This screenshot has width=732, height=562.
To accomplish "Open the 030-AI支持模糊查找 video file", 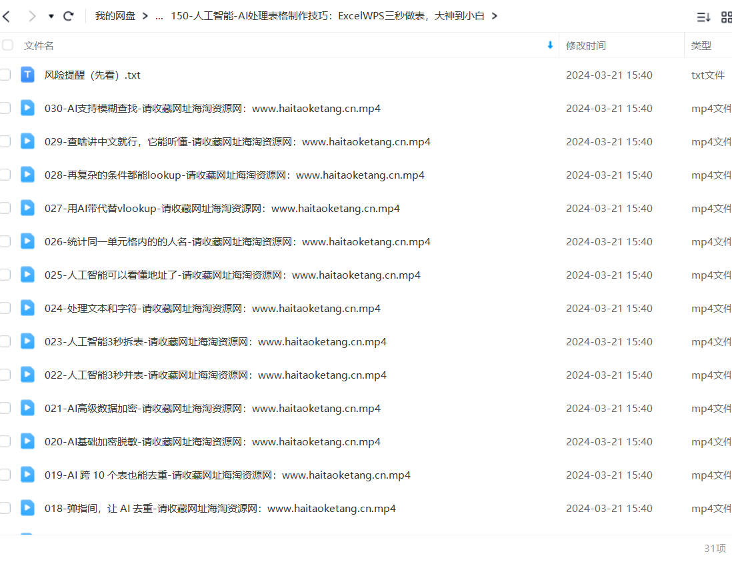I will pyautogui.click(x=213, y=108).
